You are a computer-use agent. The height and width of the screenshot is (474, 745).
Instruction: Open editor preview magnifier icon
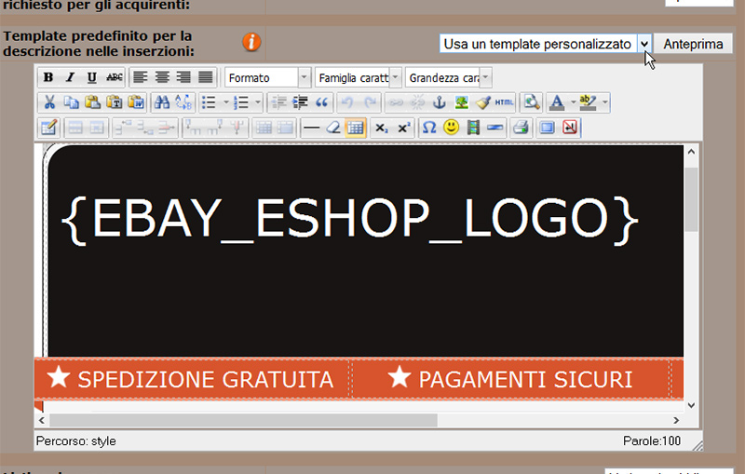[x=531, y=102]
